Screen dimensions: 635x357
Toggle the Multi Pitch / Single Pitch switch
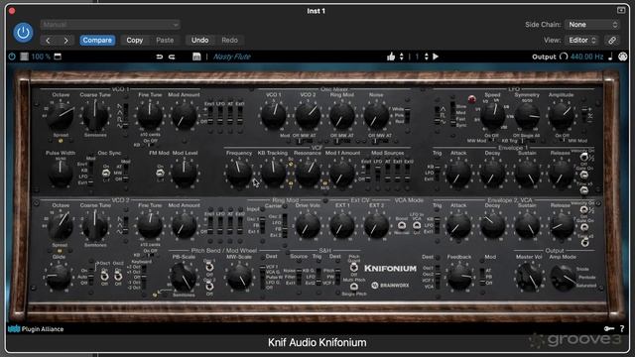pos(354,287)
